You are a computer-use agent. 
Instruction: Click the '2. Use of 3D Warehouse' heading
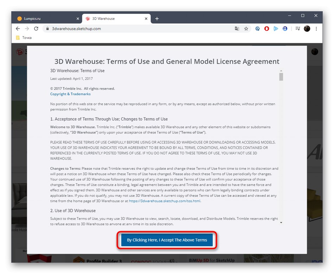click(73, 210)
